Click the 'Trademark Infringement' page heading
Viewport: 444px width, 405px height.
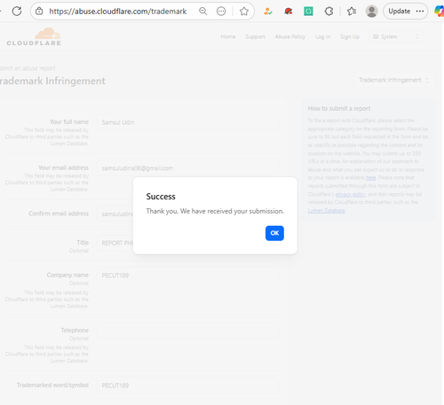tap(52, 81)
